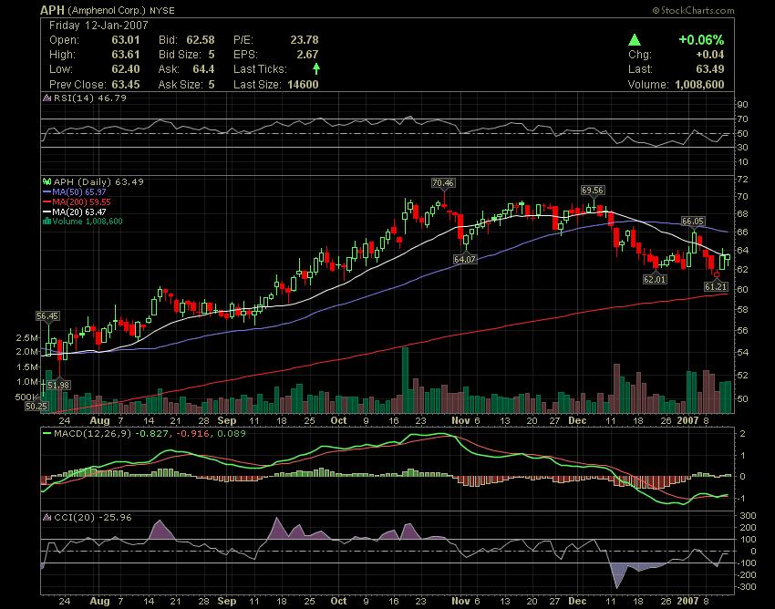Click the Chg value +0.04
The width and height of the screenshot is (775, 609).
(709, 55)
